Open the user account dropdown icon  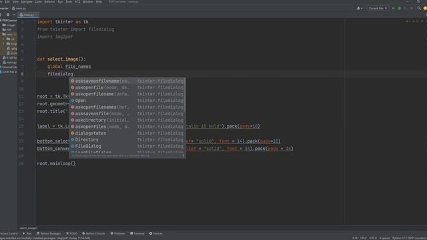pos(360,9)
